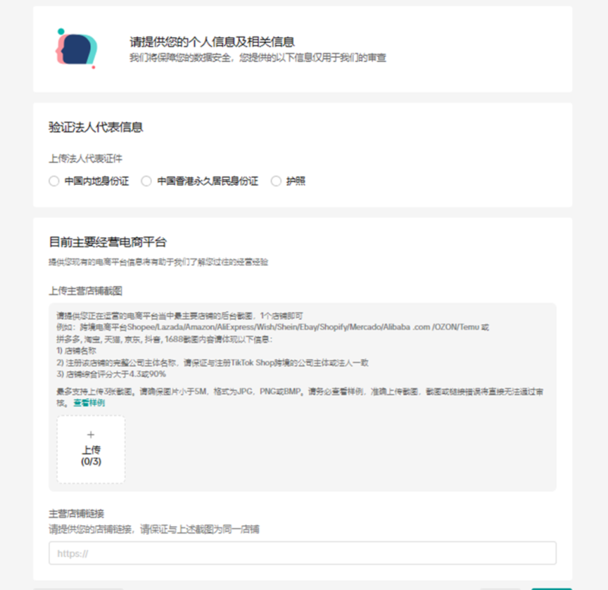Open the 查看样例 sample link
This screenshot has height=590, width=608.
(x=89, y=403)
